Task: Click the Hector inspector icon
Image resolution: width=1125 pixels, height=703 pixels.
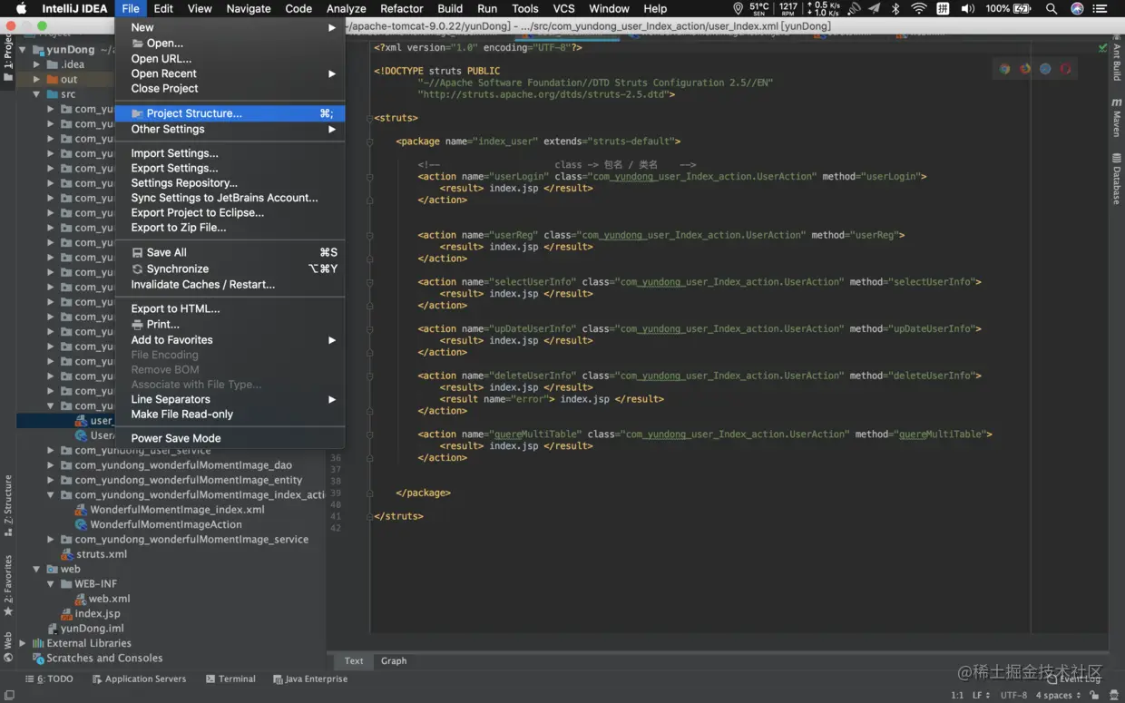Action: tap(1112, 695)
